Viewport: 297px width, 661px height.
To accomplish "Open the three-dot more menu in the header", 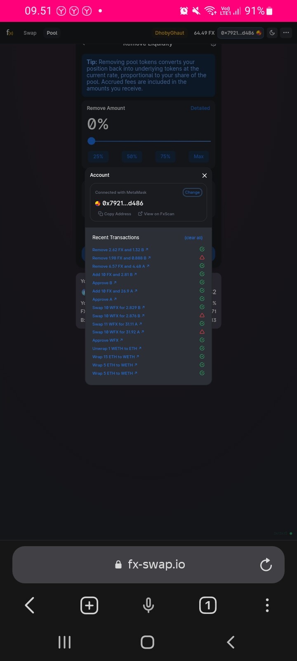I will 286,33.
